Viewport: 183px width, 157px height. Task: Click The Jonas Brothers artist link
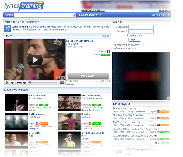point(91,98)
